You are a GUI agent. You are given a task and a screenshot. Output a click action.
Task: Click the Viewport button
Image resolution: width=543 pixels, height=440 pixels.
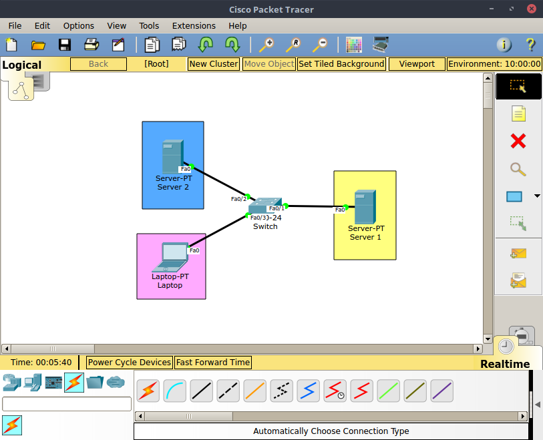[x=417, y=64]
